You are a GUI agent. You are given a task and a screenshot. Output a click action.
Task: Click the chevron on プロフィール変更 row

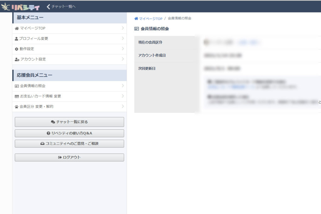click(123, 39)
